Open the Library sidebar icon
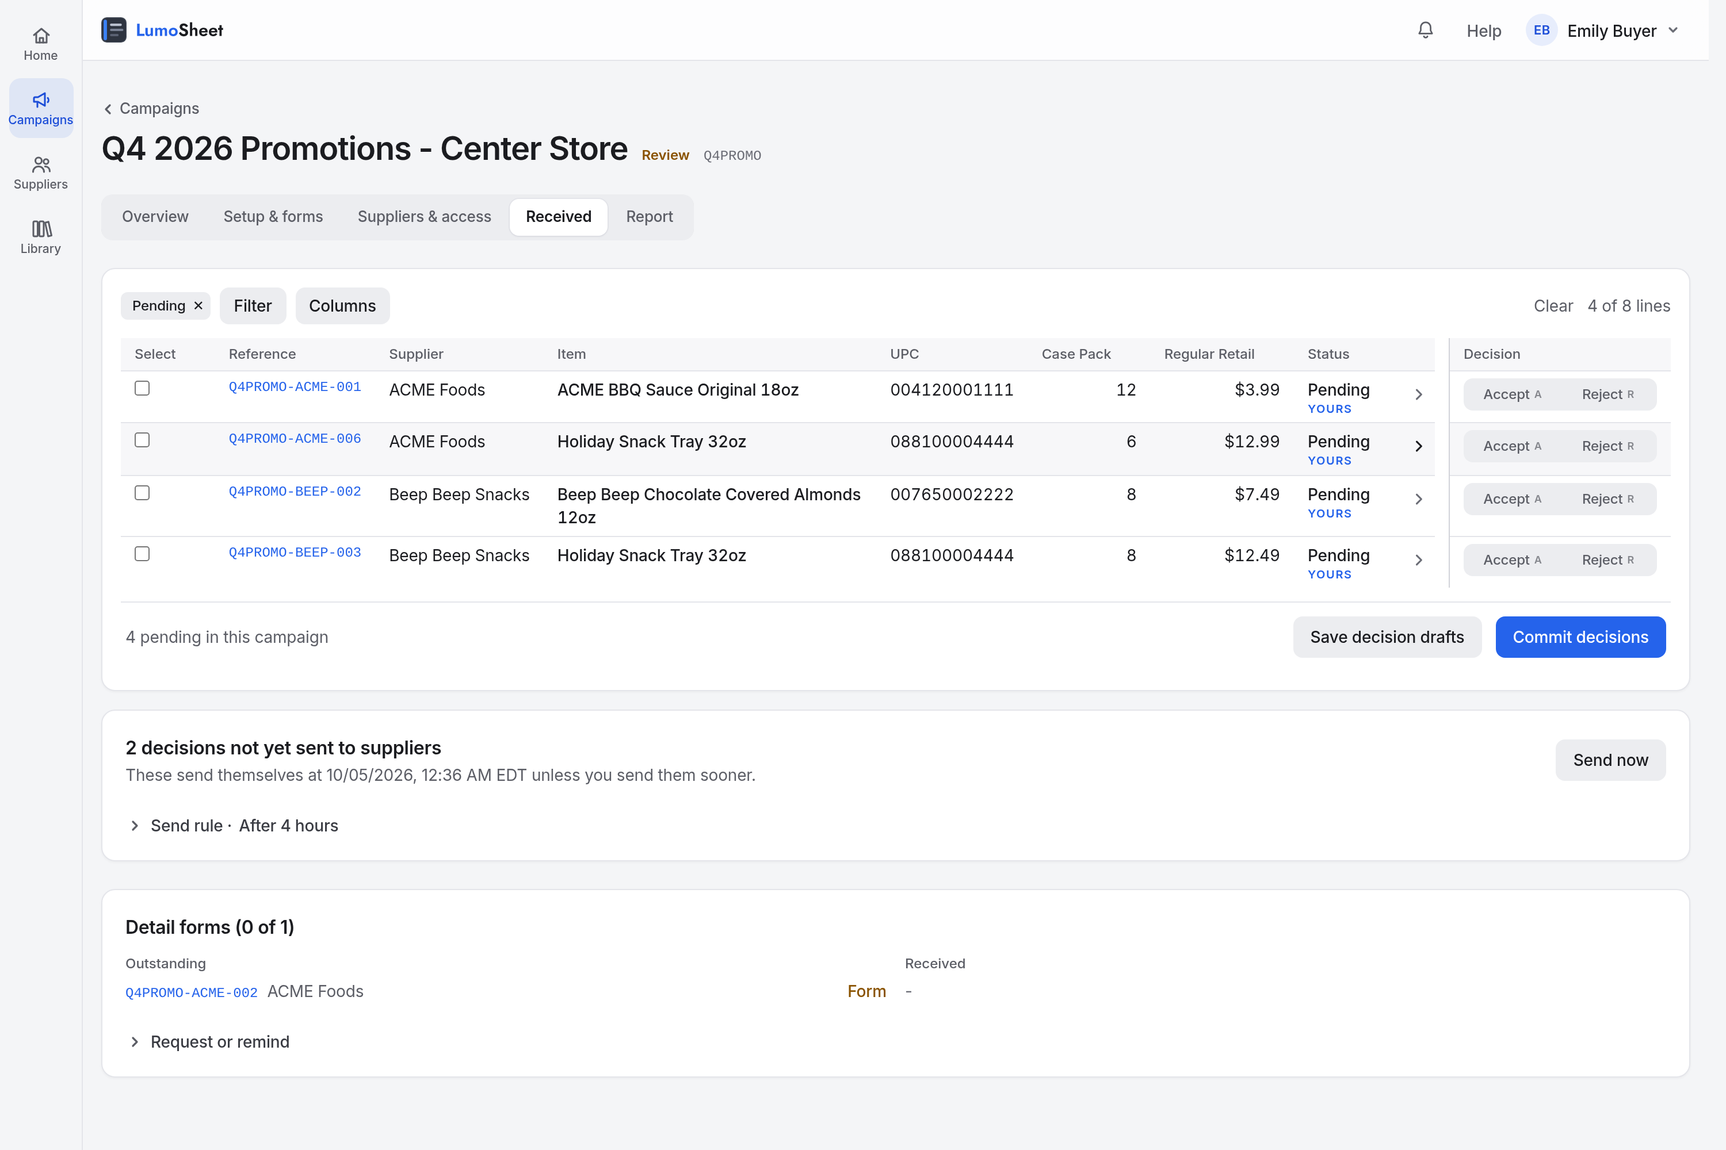1726x1150 pixels. 40,237
